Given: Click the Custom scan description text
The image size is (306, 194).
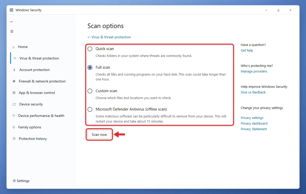Looking at the screenshot, I should (133, 98).
